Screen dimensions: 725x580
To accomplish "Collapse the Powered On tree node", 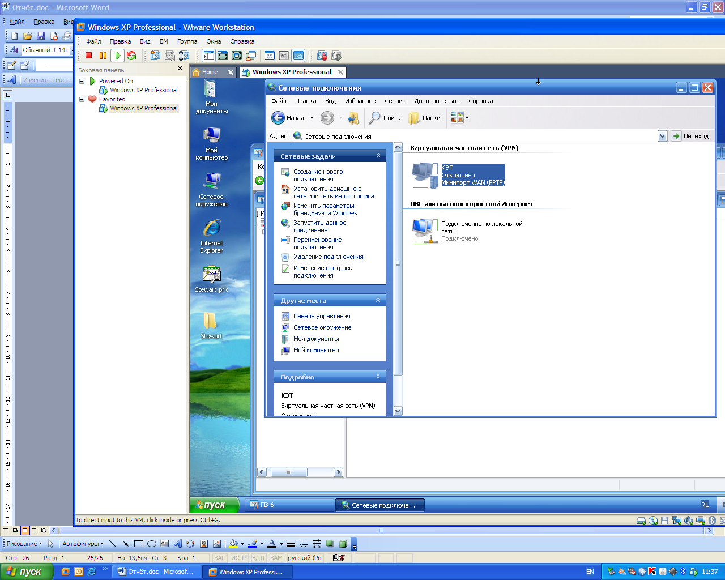I will (x=82, y=81).
